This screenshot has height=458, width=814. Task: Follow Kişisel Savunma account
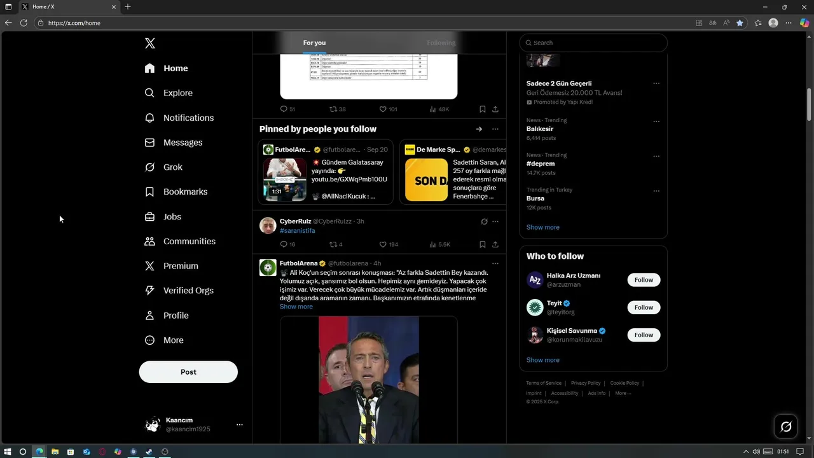pyautogui.click(x=644, y=335)
